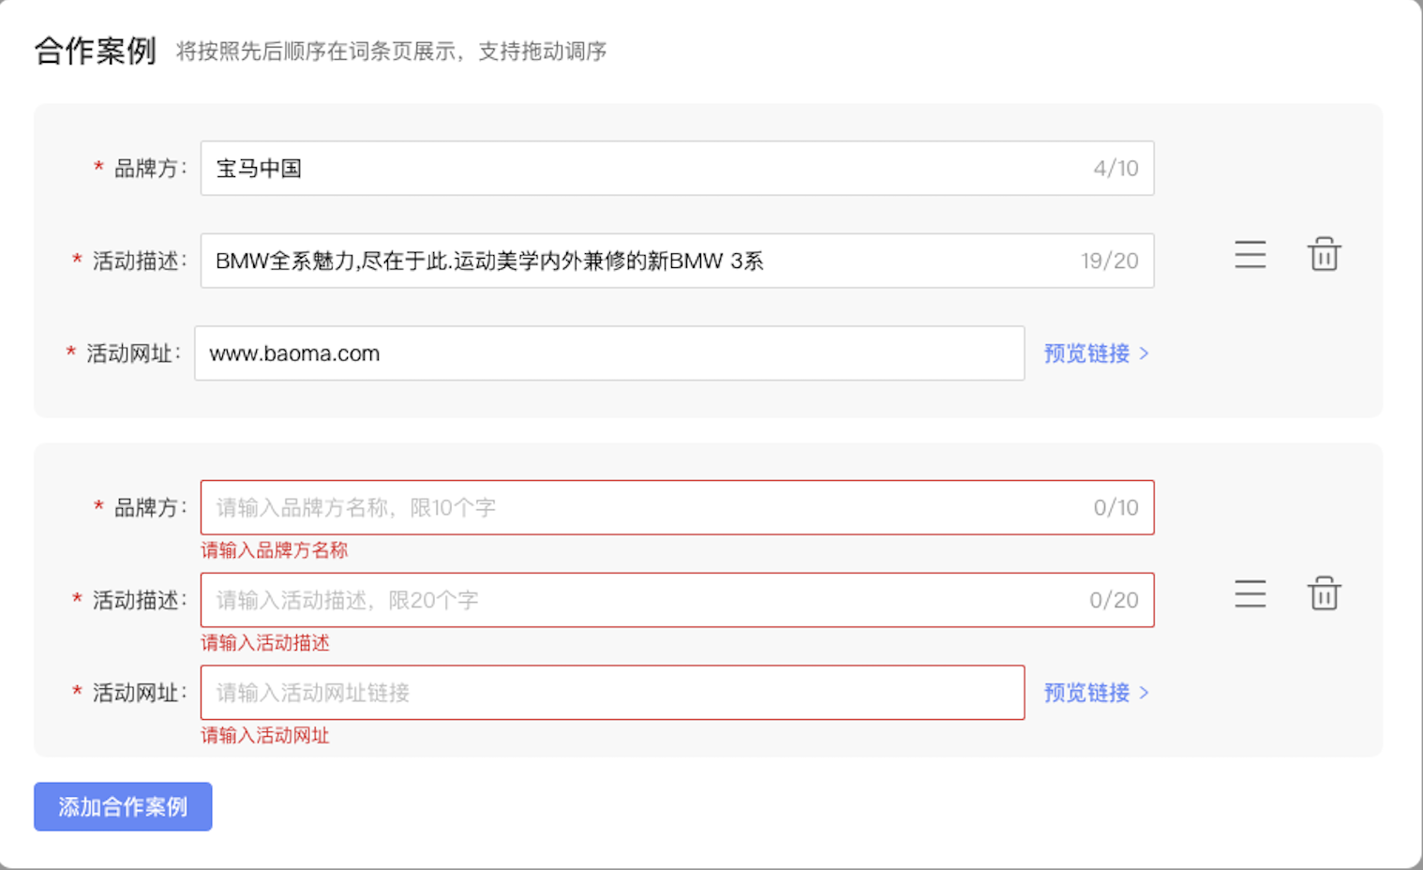Click the 0/10 character counter

[1116, 507]
